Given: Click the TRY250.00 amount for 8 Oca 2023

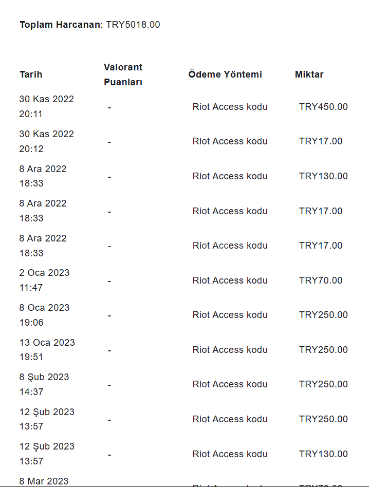Looking at the screenshot, I should pos(323,315).
